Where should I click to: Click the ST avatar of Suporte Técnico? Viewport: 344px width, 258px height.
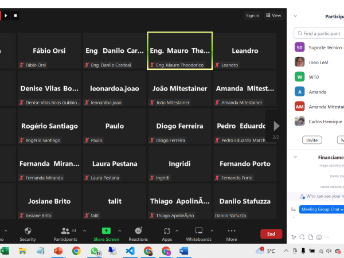click(x=300, y=48)
